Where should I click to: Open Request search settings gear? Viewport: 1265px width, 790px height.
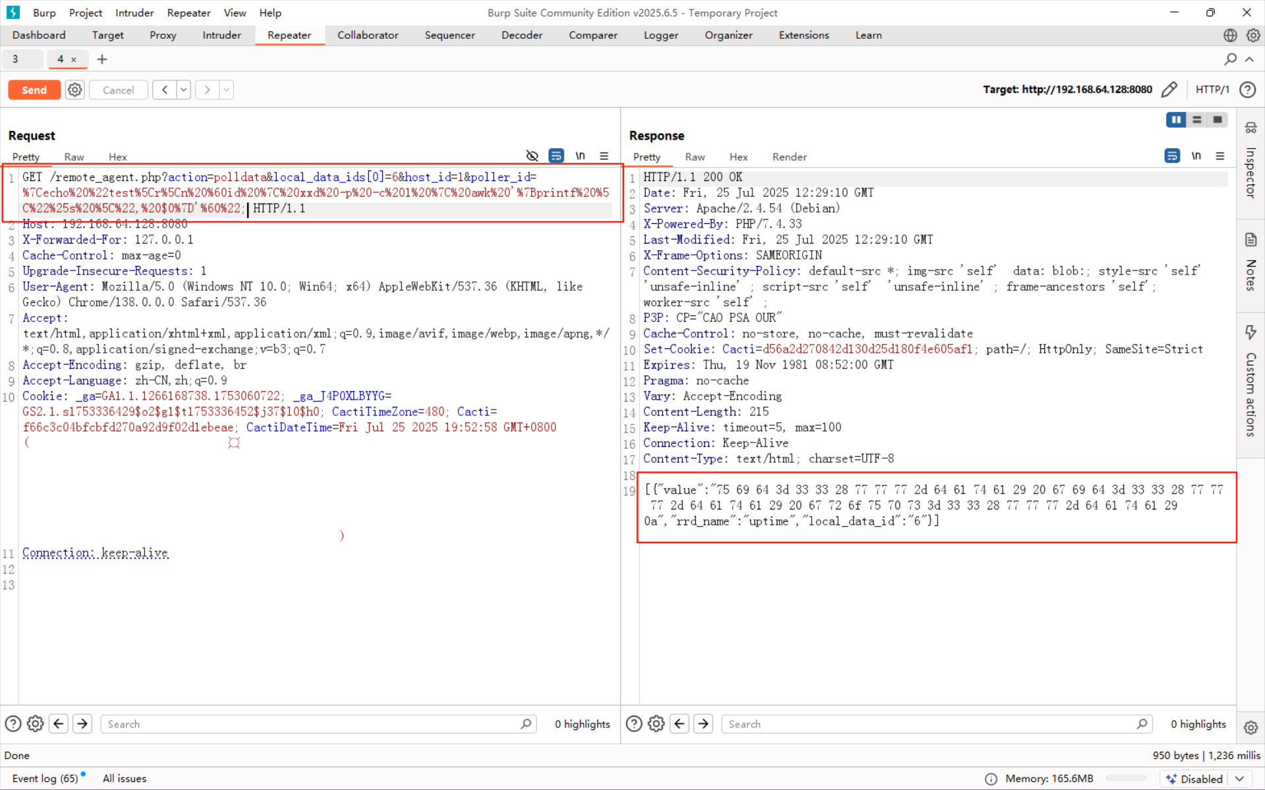[x=36, y=724]
